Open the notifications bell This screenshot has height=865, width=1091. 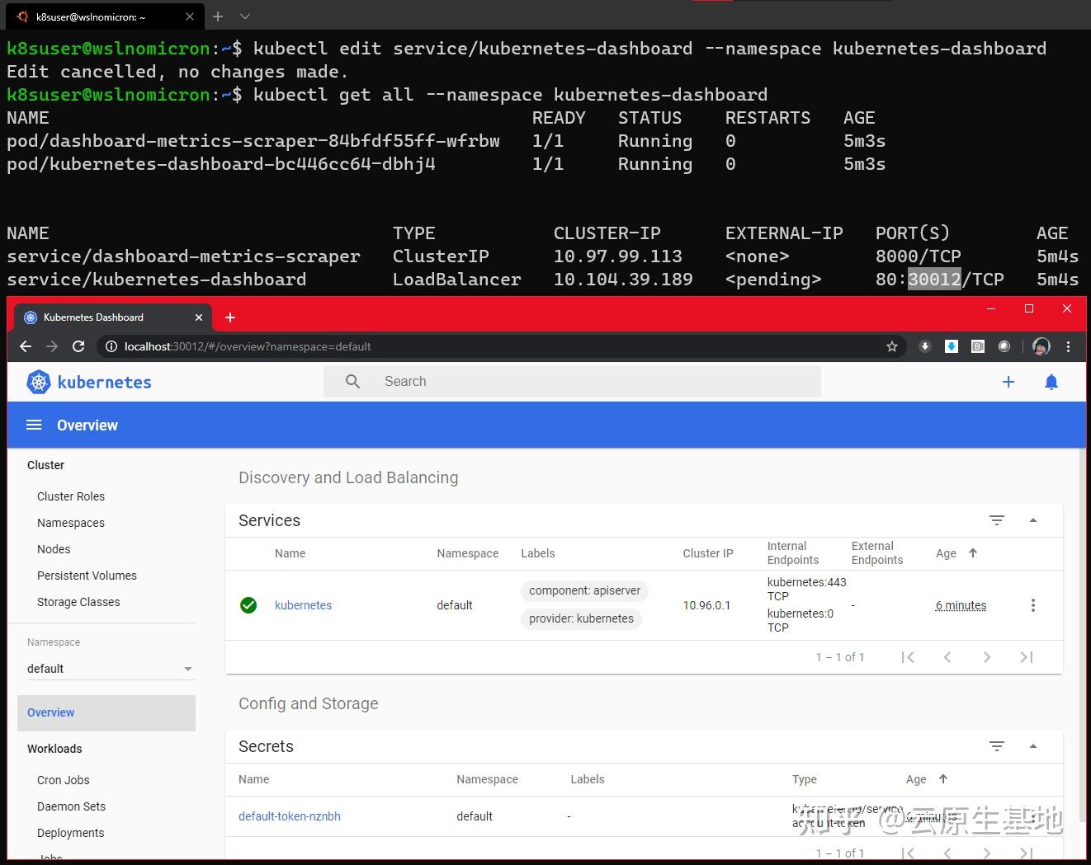pyautogui.click(x=1051, y=382)
